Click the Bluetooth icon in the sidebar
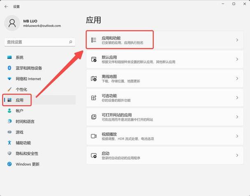The width and height of the screenshot is (250, 196). click(9, 68)
